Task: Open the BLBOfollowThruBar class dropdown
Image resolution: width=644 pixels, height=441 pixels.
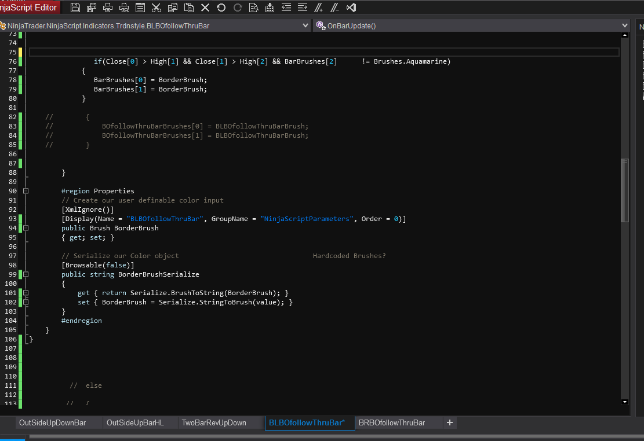Action: click(305, 25)
